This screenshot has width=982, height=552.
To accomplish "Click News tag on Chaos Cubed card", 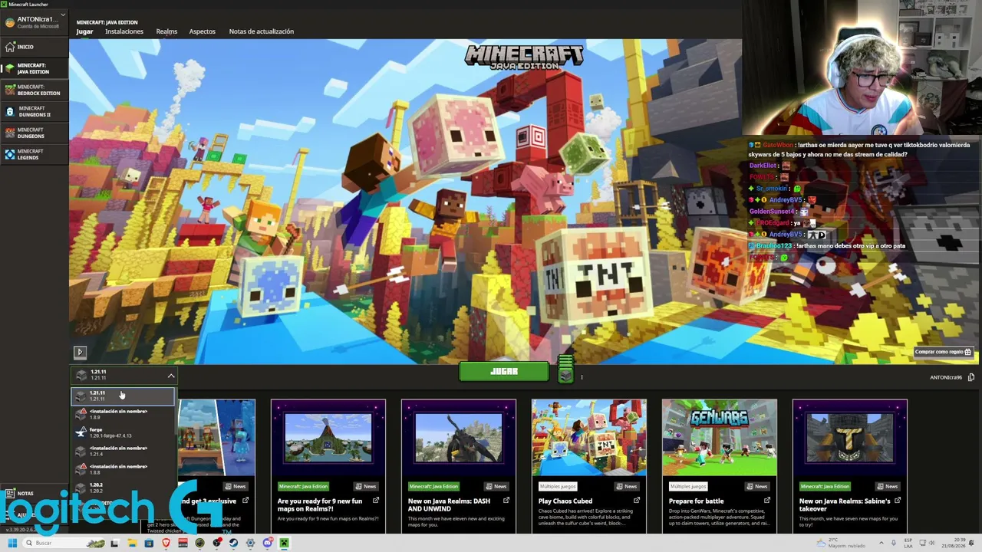I will (x=627, y=486).
